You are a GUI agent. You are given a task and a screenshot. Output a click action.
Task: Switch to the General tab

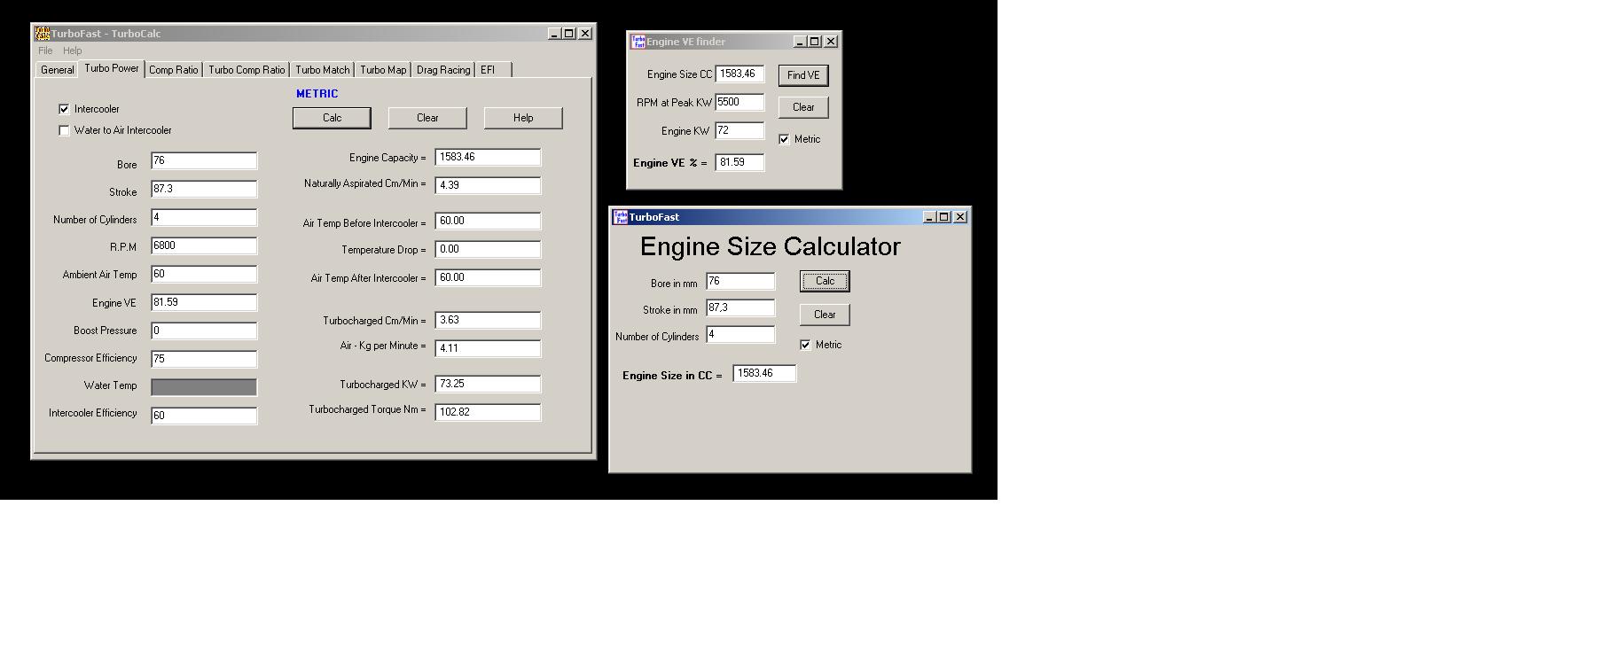tap(58, 70)
